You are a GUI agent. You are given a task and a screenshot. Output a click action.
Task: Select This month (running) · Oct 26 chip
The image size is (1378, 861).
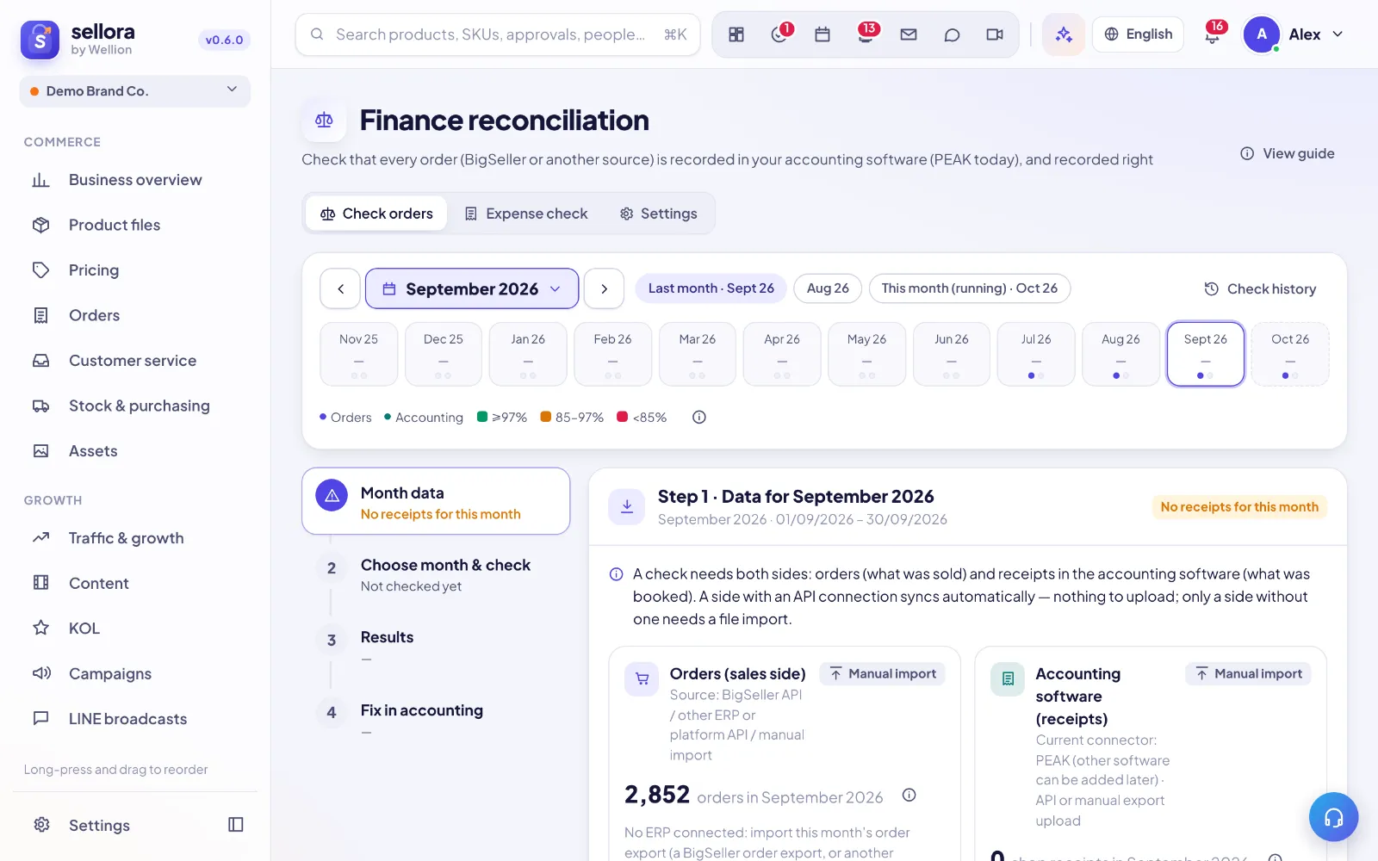970,288
